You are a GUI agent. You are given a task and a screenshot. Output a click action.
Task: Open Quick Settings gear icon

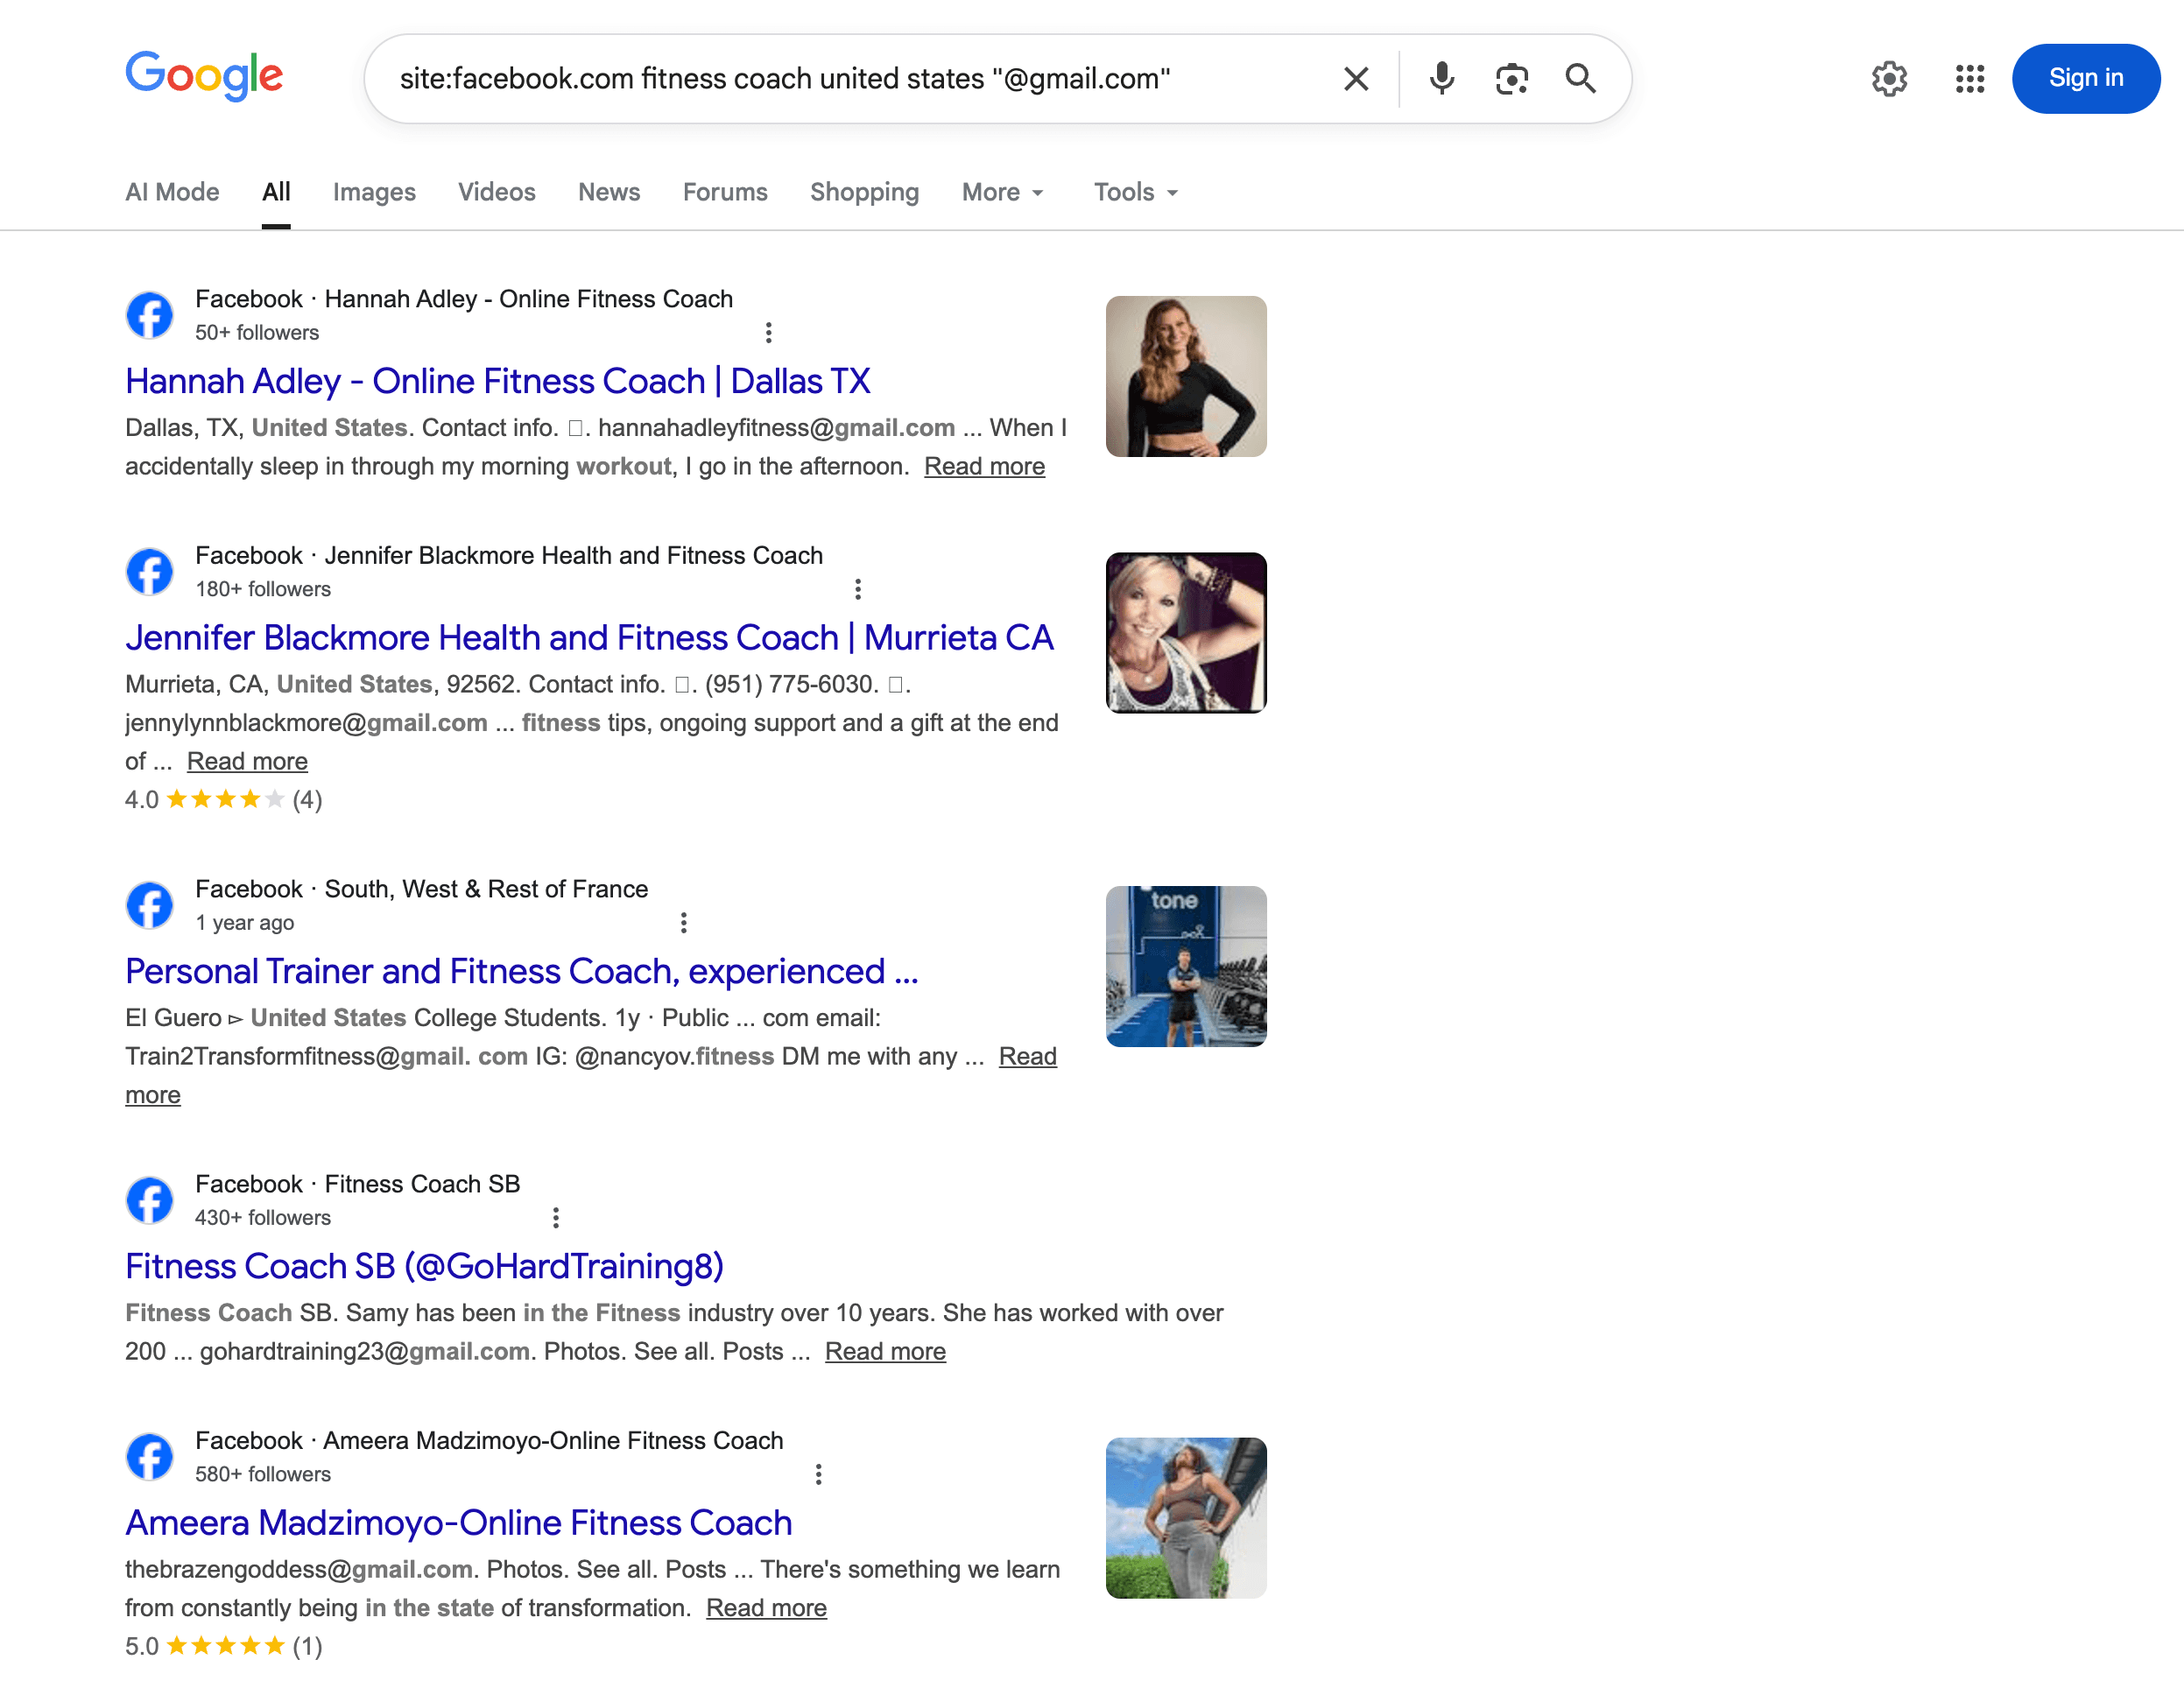1889,78
